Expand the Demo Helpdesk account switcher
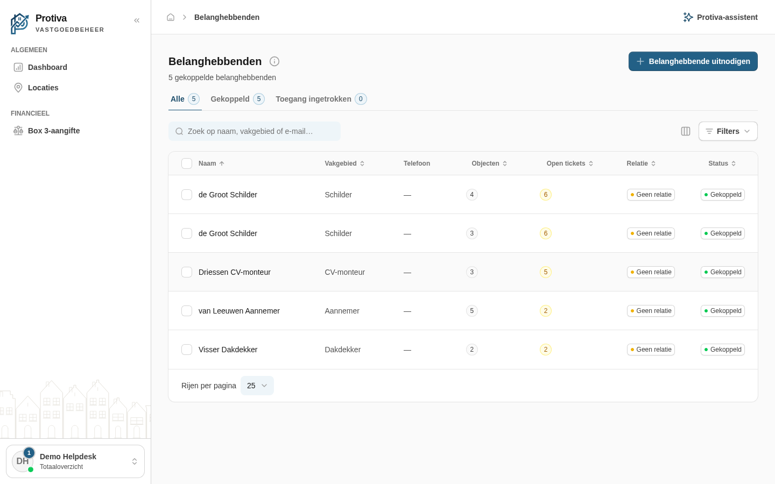 pyautogui.click(x=75, y=461)
